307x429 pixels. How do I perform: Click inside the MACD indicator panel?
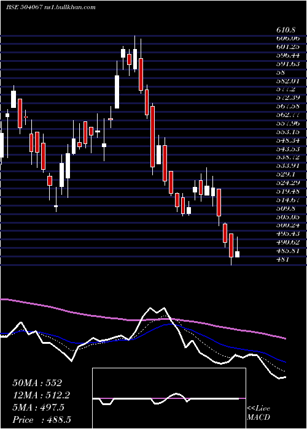(x=169, y=398)
